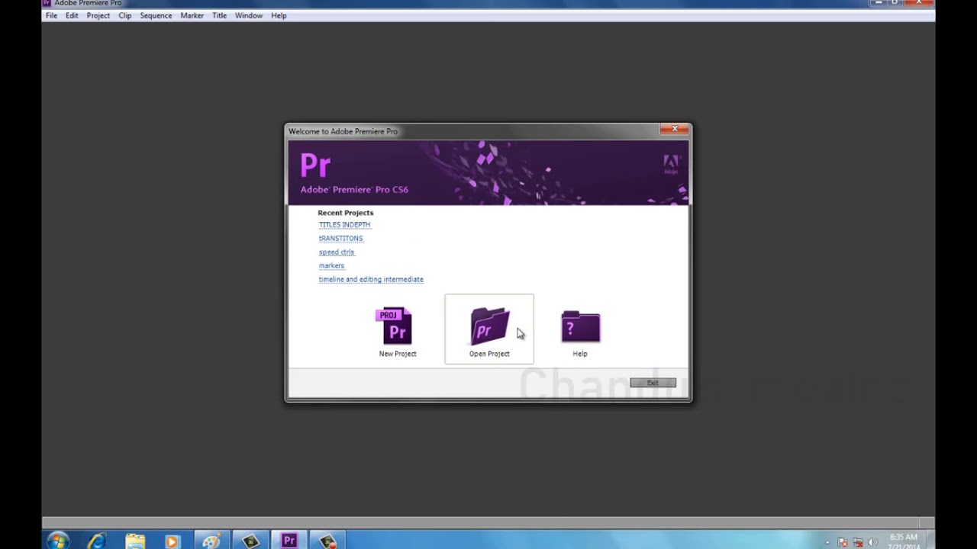The image size is (977, 549).
Task: Open the Marker menu
Action: point(192,15)
